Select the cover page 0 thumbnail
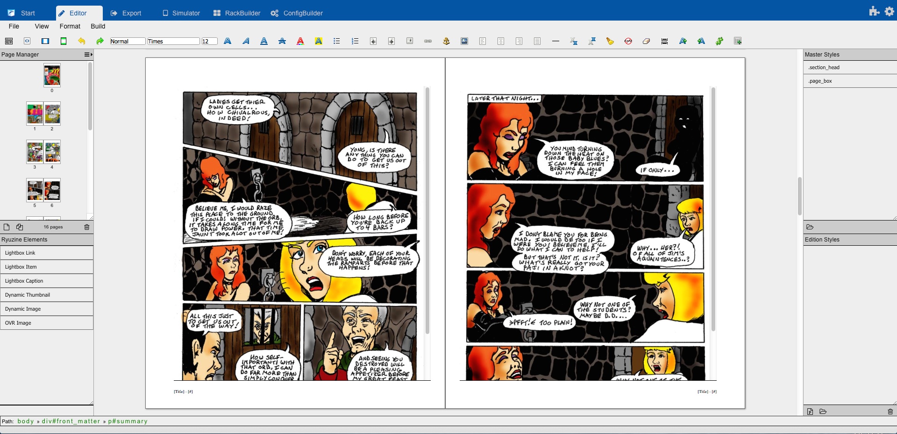This screenshot has height=434, width=897. click(52, 76)
